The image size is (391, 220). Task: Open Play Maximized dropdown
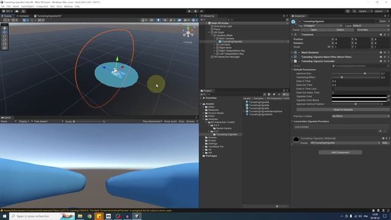point(152,122)
